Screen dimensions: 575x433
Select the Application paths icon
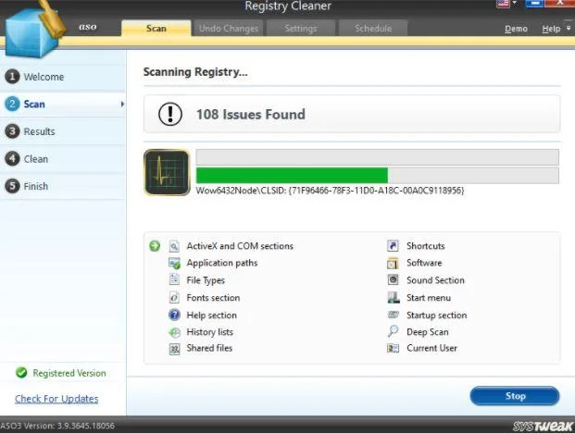[174, 263]
